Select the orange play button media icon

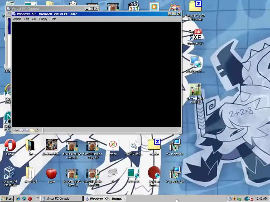[154, 7]
